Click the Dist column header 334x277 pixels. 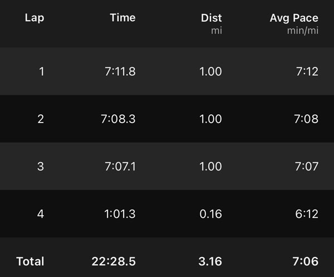point(211,18)
